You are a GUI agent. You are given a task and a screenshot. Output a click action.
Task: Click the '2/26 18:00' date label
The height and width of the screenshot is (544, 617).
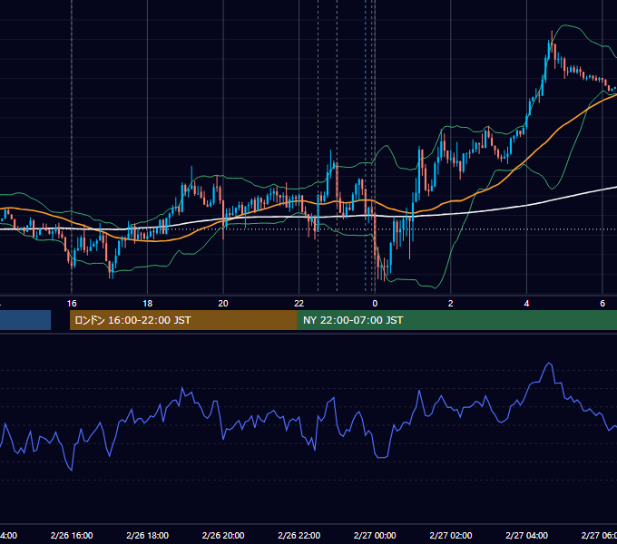tap(148, 535)
